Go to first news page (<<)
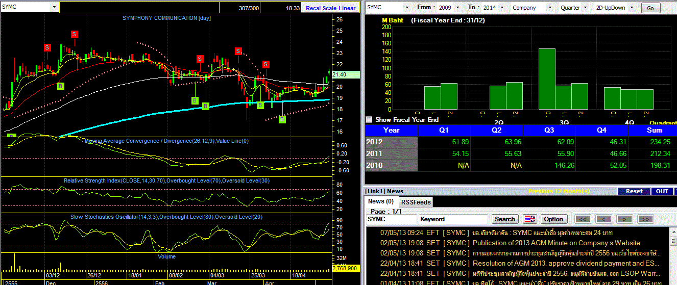Image resolution: width=677 pixels, height=285 pixels. click(583, 219)
